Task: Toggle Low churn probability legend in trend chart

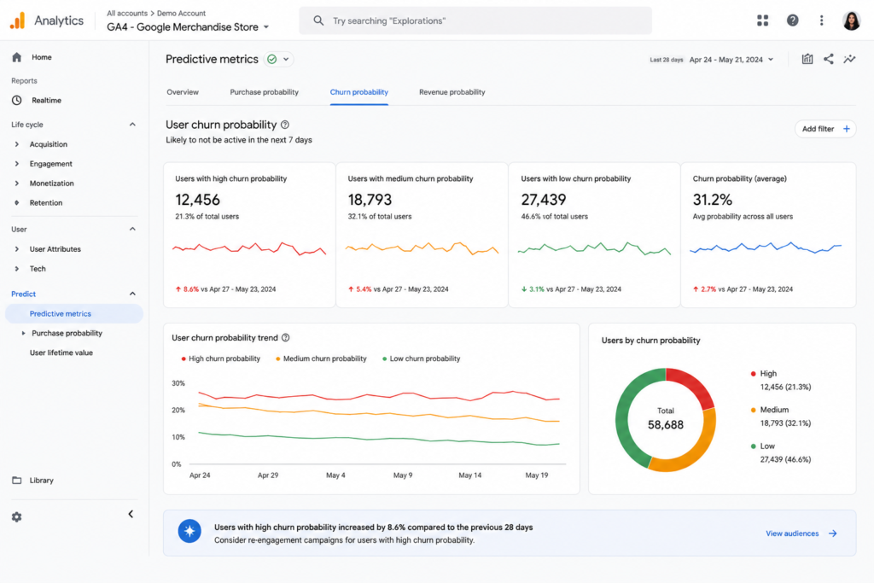Action: coord(422,359)
